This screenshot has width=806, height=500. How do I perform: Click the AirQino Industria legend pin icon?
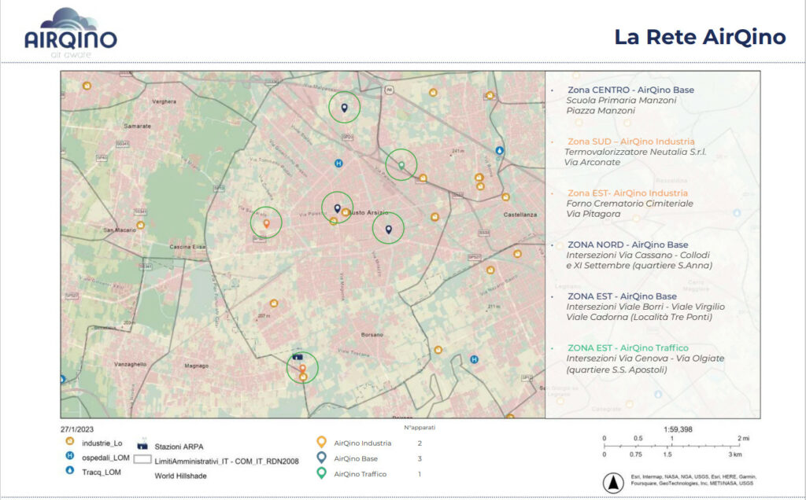pyautogui.click(x=321, y=442)
